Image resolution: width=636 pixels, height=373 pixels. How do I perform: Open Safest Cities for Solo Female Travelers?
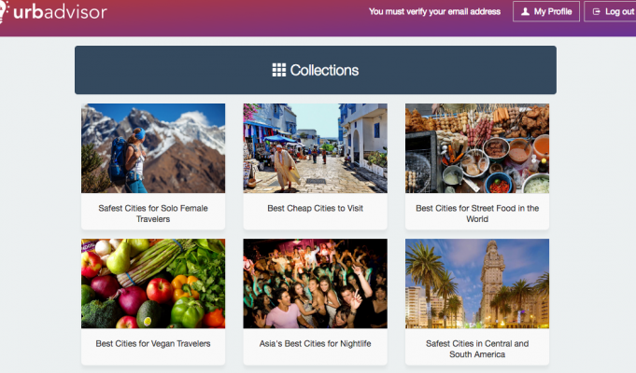153,214
